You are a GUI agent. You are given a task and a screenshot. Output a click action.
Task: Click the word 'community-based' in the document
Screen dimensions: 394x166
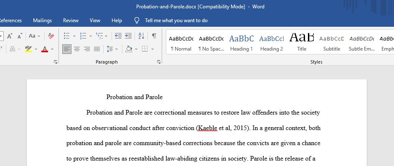pos(157,143)
